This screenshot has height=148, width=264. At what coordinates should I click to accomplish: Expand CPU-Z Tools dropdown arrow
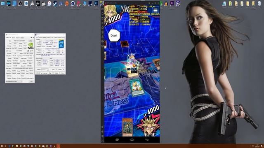click(x=53, y=73)
